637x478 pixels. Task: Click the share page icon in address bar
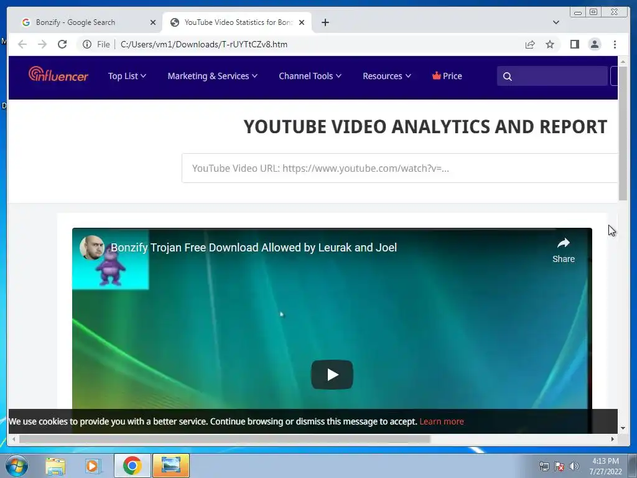click(x=530, y=44)
